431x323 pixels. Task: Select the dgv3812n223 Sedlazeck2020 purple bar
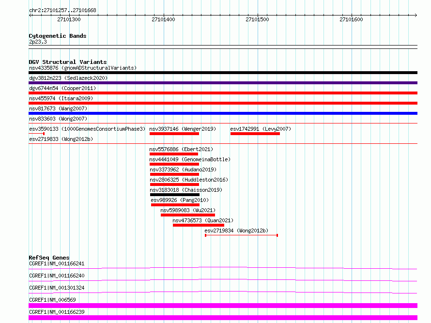tap(223, 83)
